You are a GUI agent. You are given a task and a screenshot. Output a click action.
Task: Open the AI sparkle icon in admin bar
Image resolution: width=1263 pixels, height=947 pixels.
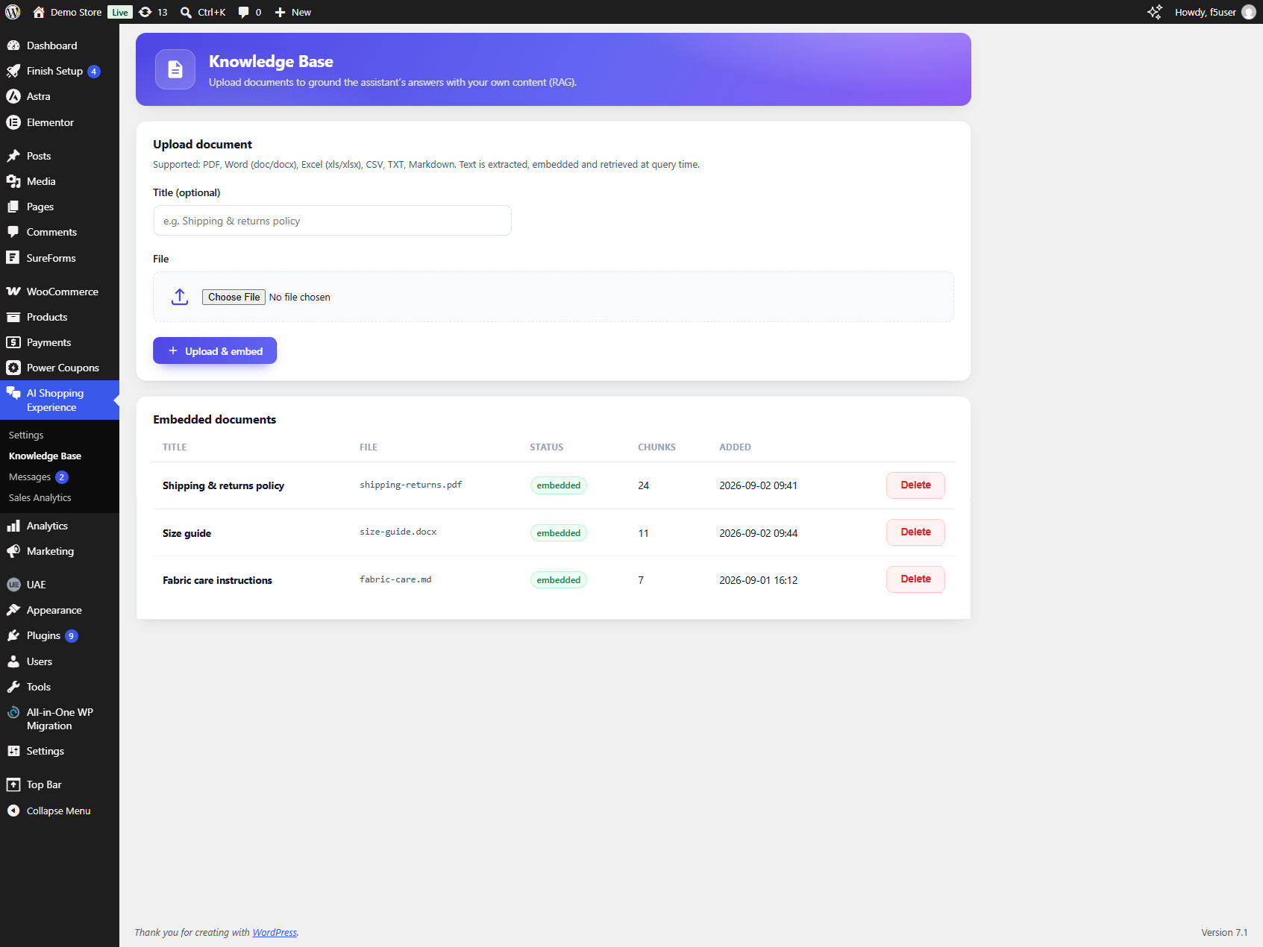(1154, 12)
